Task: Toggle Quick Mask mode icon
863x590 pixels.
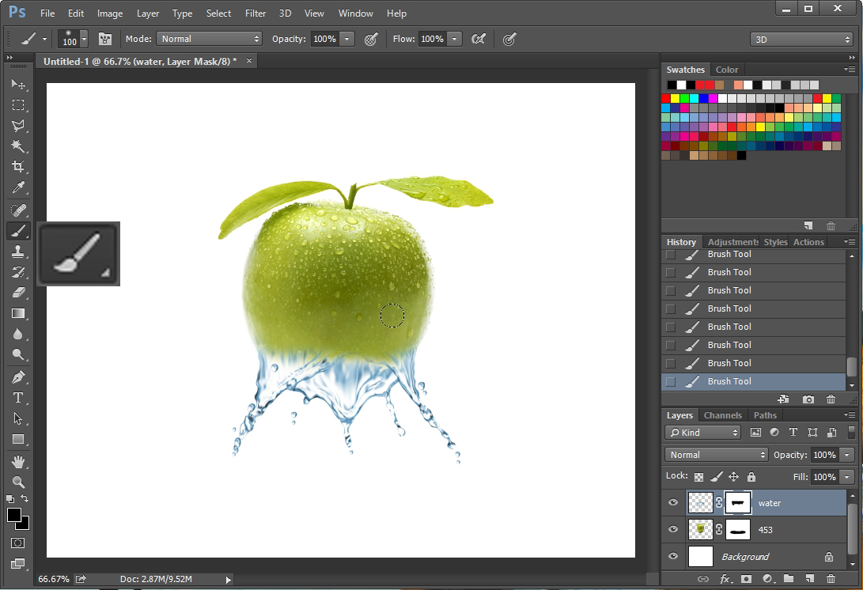Action: [x=18, y=543]
